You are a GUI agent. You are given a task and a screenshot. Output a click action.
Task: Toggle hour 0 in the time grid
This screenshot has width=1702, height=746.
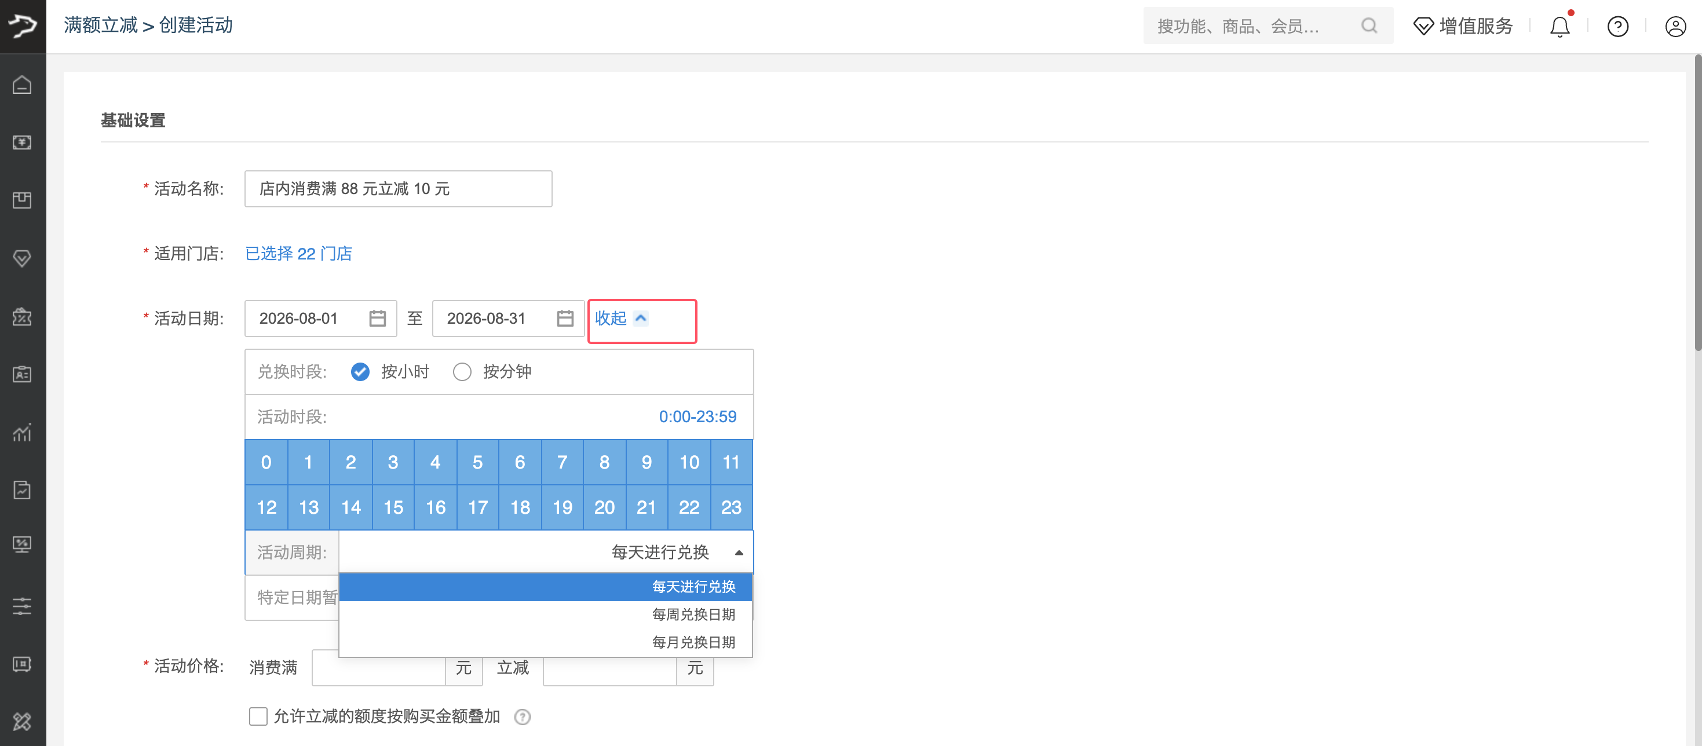tap(266, 463)
